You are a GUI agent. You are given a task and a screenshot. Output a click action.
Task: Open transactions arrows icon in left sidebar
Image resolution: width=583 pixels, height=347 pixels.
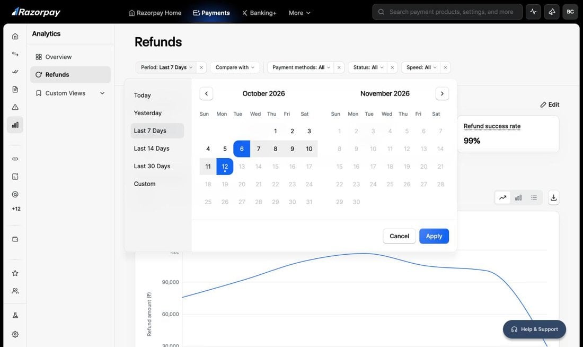coord(15,54)
